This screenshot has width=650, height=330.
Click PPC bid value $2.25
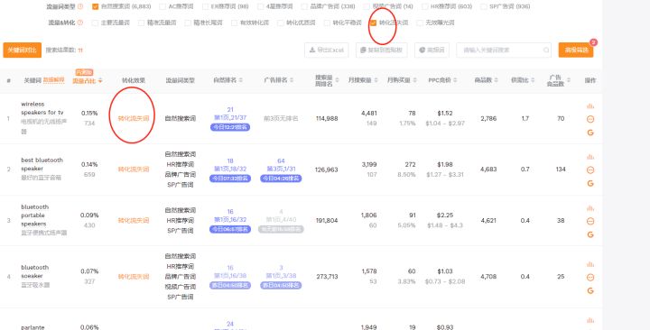[445, 215]
